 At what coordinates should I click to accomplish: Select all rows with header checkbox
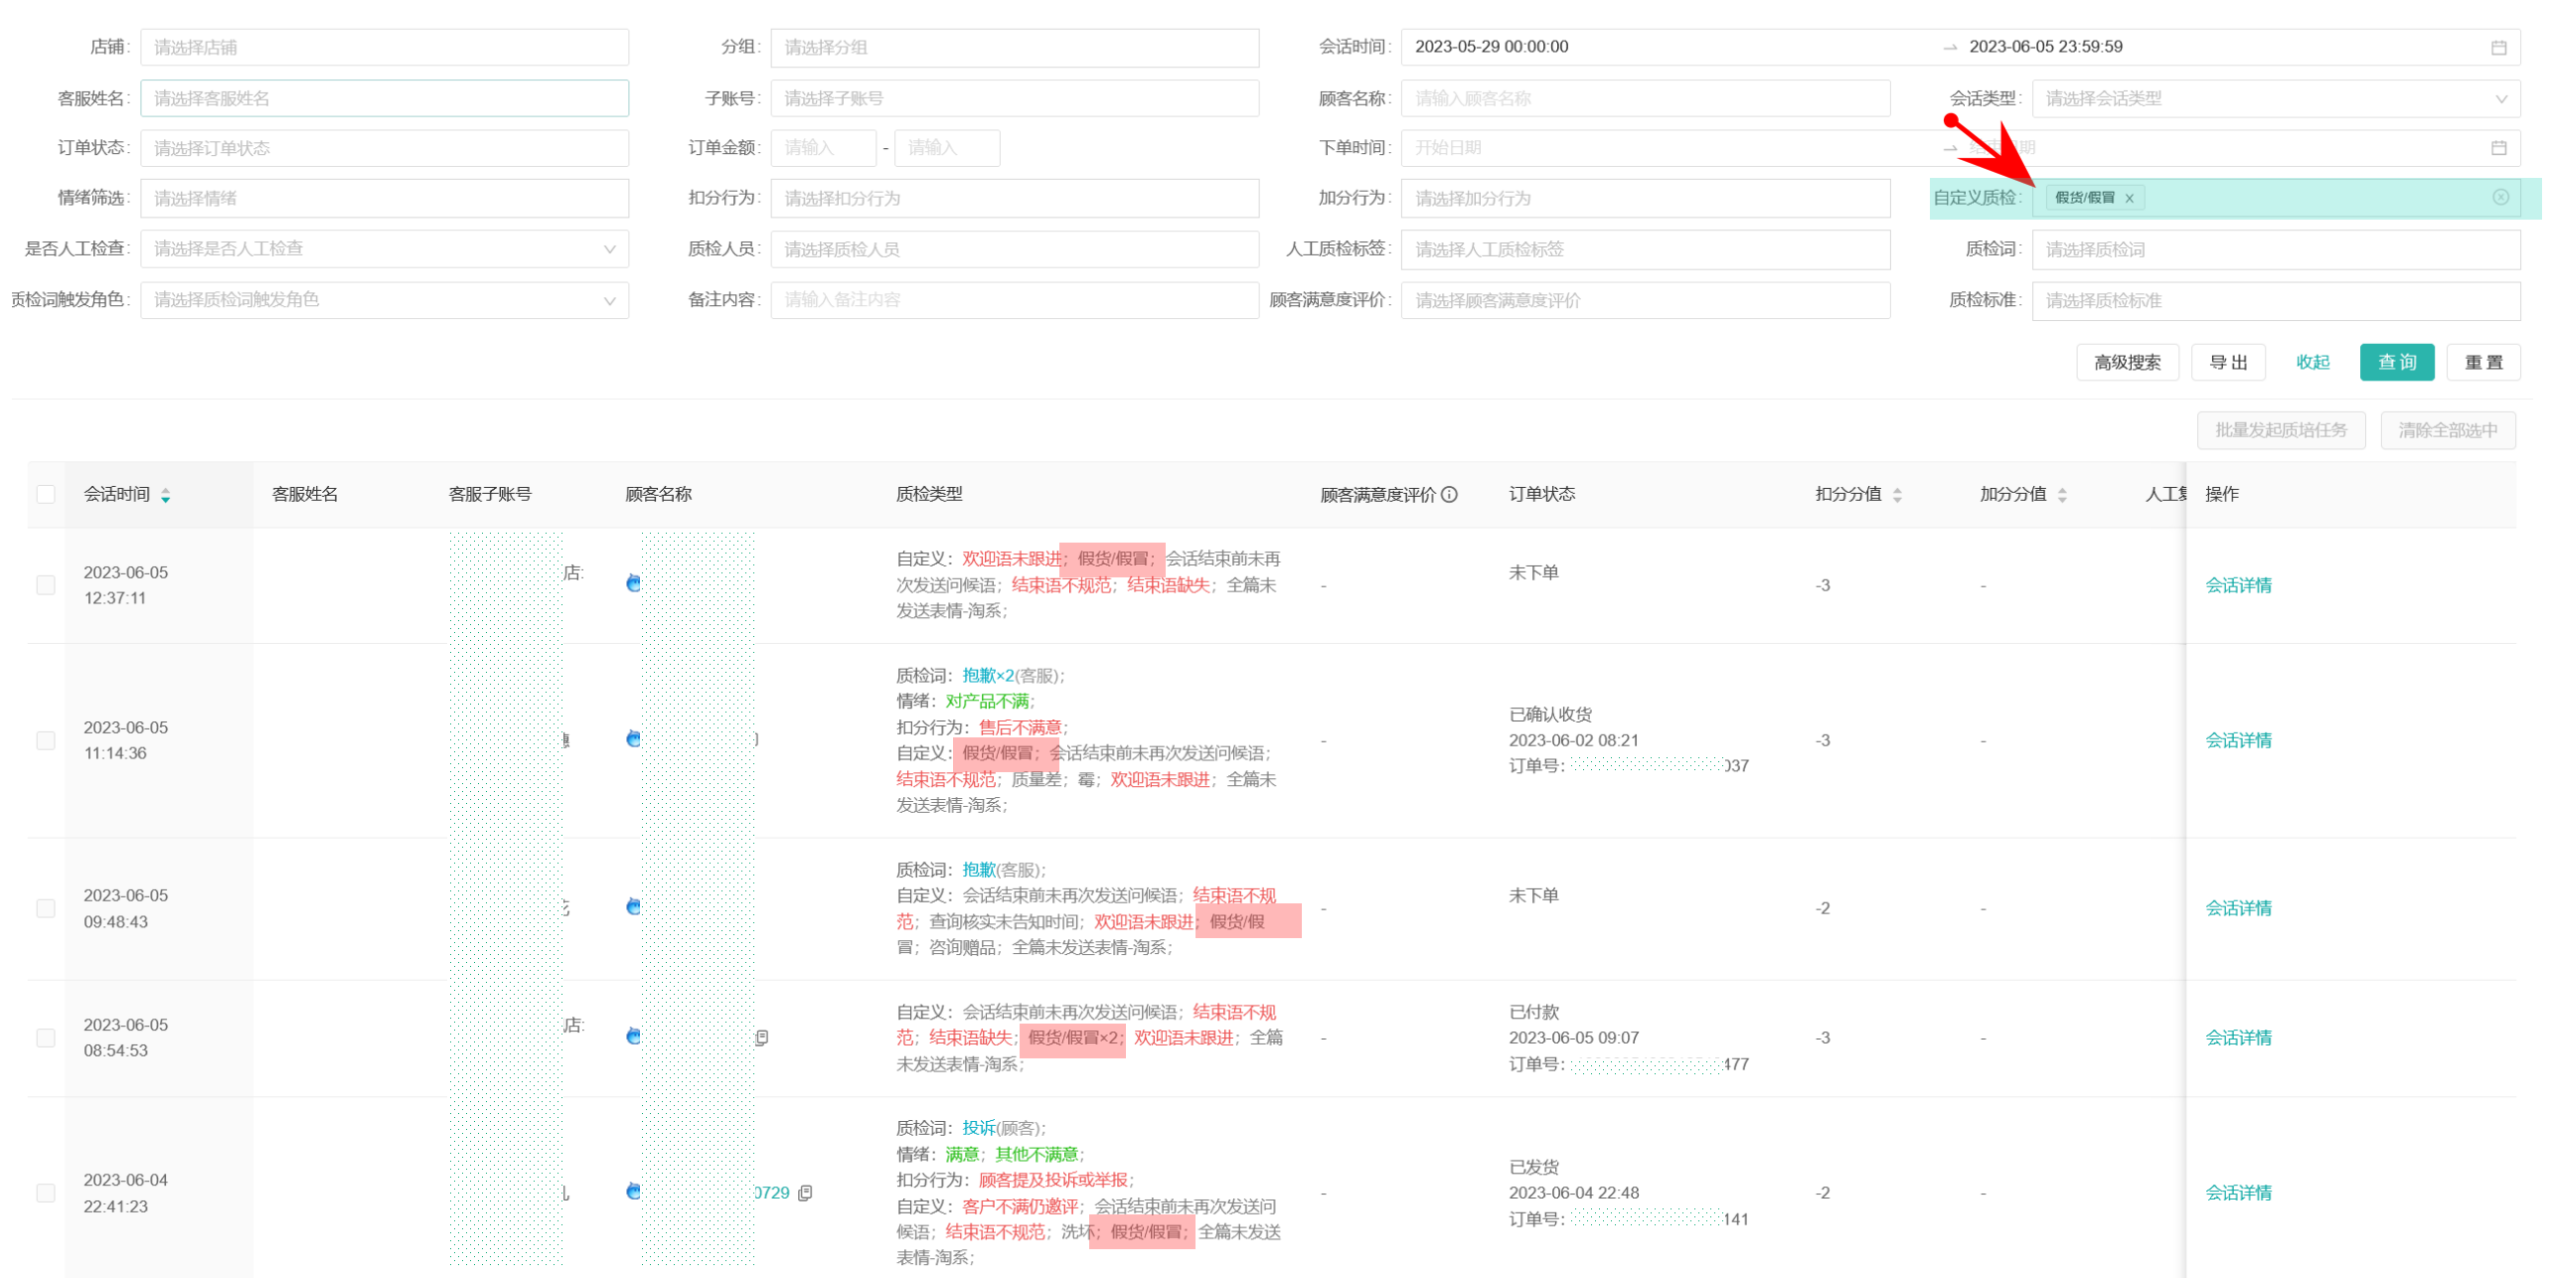46,495
